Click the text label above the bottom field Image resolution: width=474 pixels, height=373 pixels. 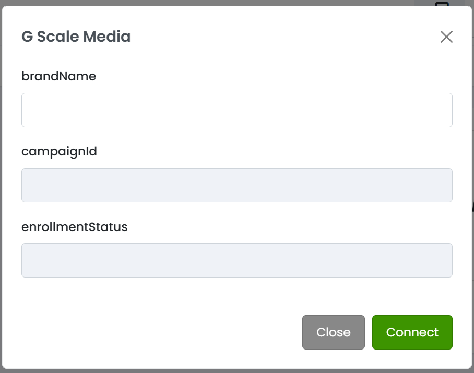[75, 227]
